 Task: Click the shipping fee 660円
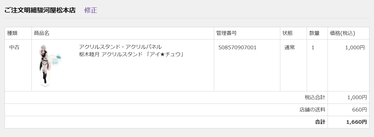click(359, 110)
